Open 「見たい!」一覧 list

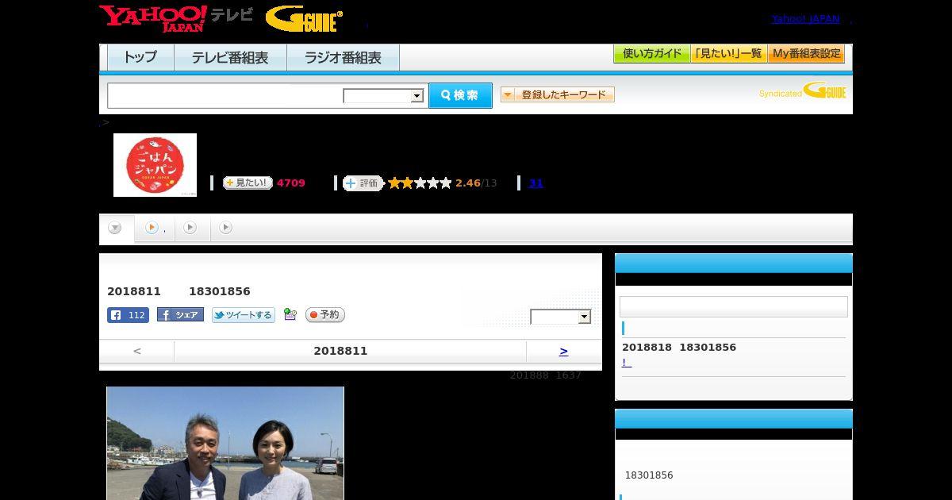(728, 54)
